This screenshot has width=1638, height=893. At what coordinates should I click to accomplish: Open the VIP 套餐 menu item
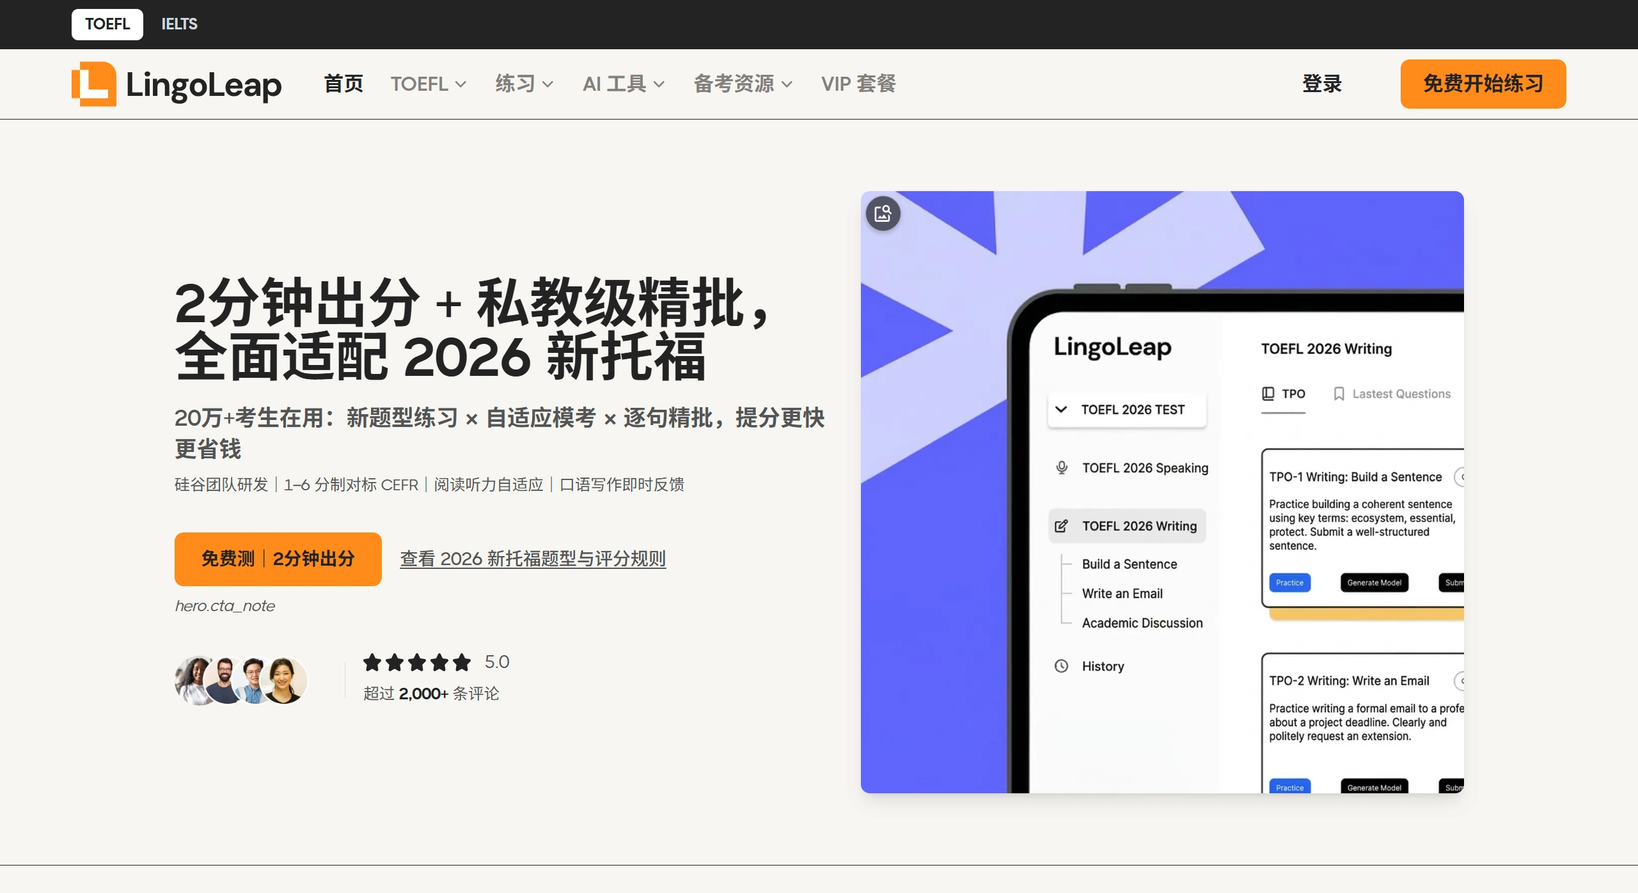click(858, 84)
